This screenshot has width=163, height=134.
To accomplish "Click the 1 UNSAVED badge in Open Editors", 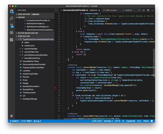I will (x=35, y=14).
